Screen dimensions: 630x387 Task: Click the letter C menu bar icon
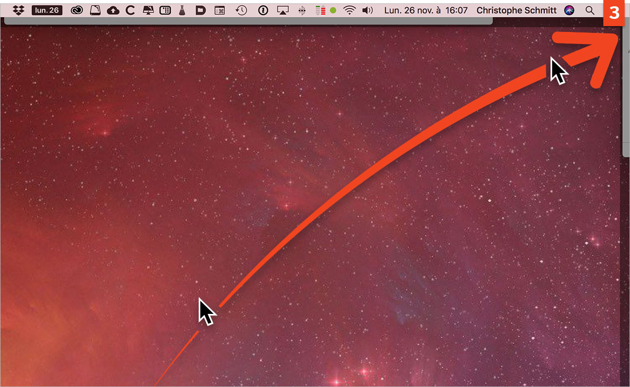tap(130, 10)
